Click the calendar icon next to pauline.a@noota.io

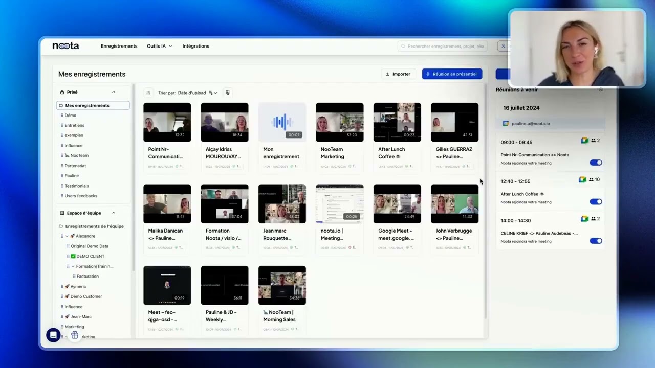click(506, 123)
